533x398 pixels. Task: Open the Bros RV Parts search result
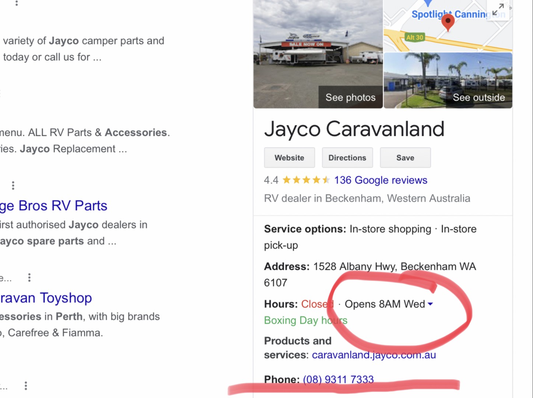54,206
